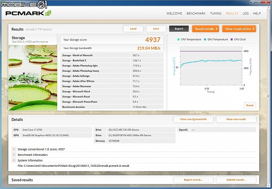Click the 359.6 s result value
Image resolution: width=272 pixels, height=189 pixels.
click(137, 71)
